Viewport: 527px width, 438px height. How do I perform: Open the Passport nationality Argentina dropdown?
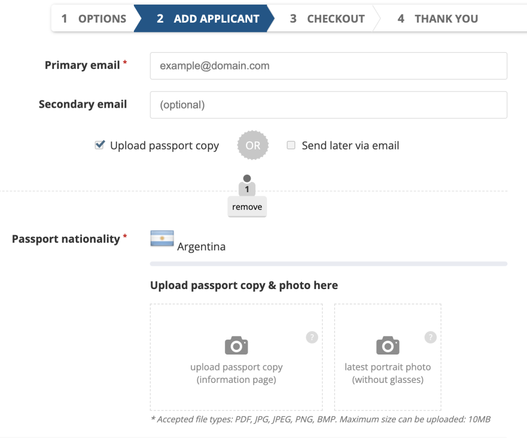click(x=328, y=247)
